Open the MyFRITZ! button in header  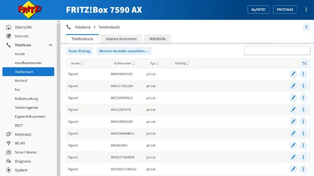259,10
